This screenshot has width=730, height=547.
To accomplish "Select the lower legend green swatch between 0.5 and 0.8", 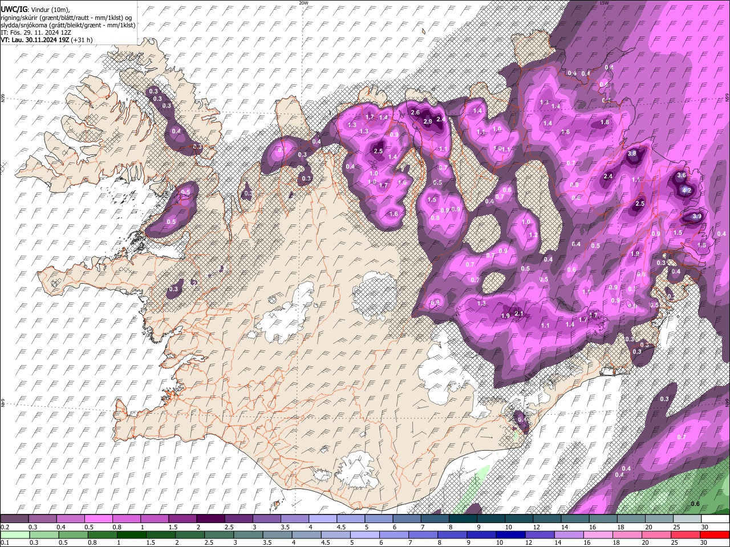I will (x=73, y=535).
